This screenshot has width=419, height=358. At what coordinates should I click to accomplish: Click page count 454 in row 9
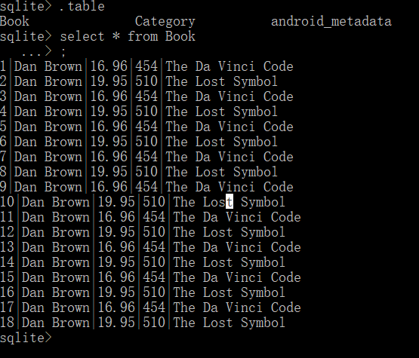click(146, 187)
